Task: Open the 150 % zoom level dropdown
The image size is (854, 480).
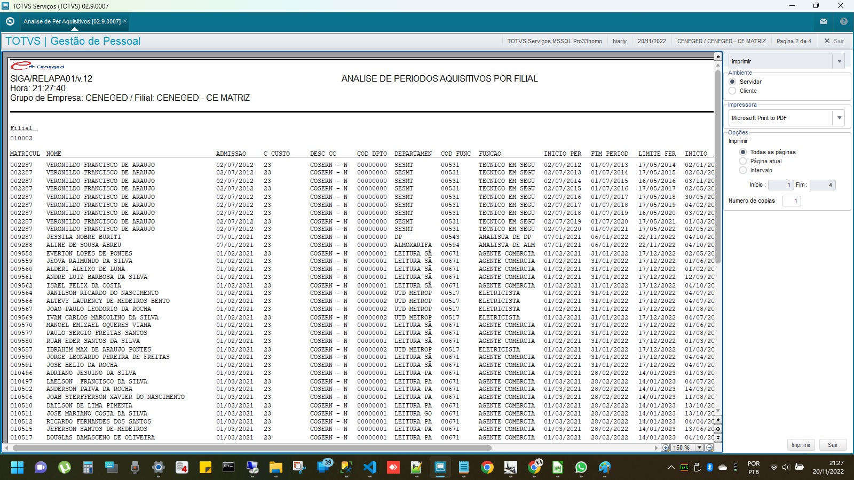Action: [699, 447]
